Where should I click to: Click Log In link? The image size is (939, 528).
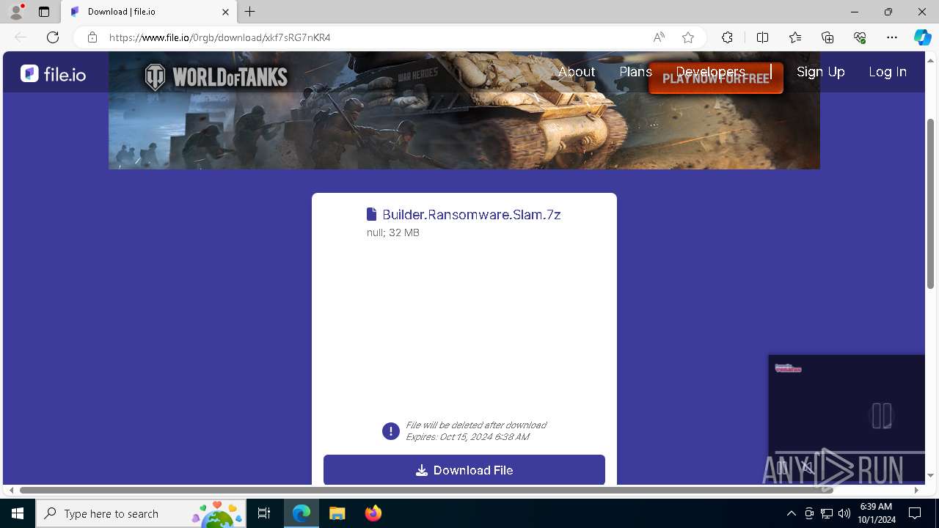[888, 72]
